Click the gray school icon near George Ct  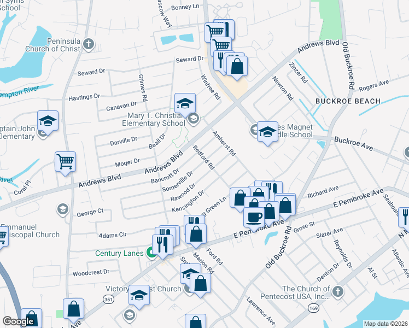click(62, 209)
